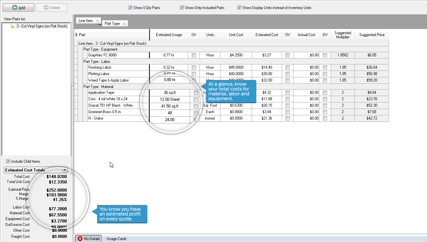Toggle the Include Child Items checkbox
This screenshot has height=242, width=427.
8,161
